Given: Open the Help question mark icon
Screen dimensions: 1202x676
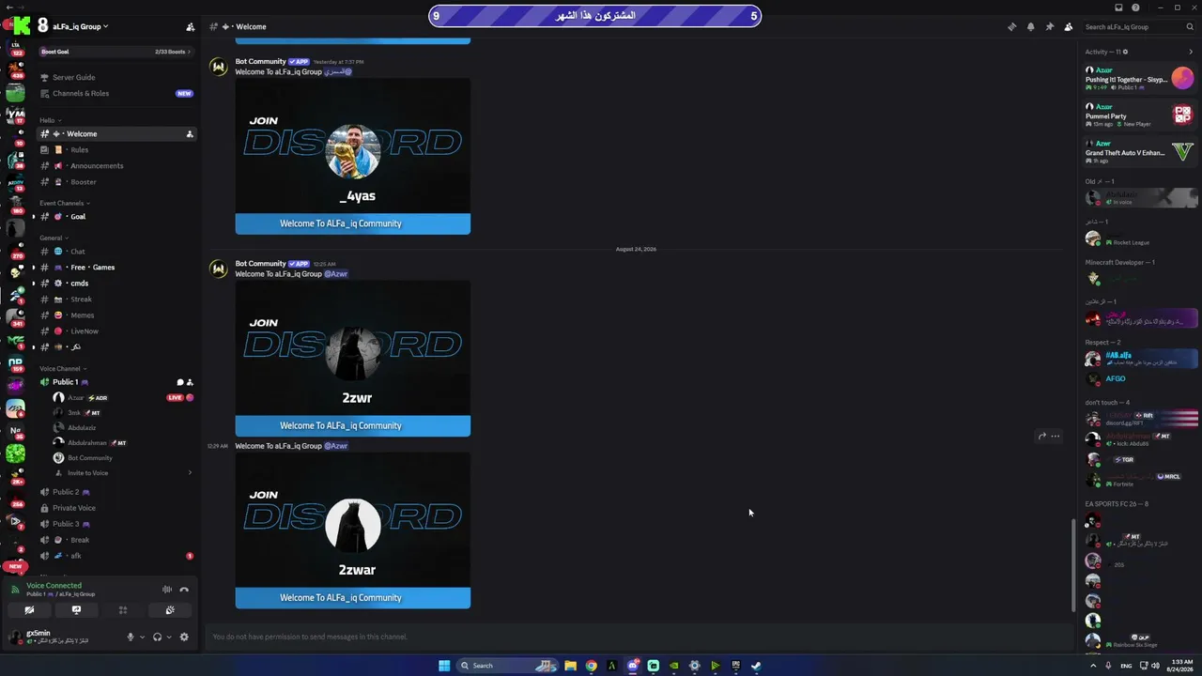Looking at the screenshot, I should pos(1135,8).
